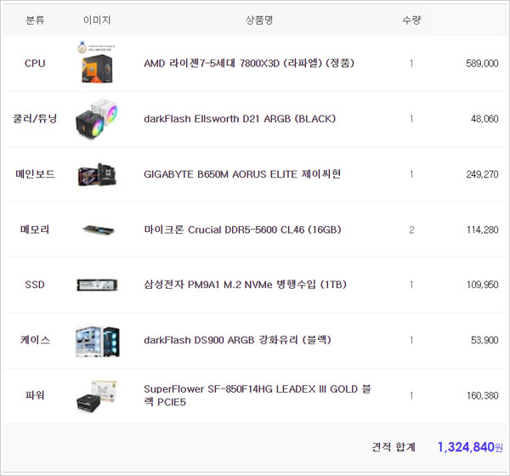Screen dimensions: 510x476
Task: Select the 53,900 case price
Action: tap(484, 340)
